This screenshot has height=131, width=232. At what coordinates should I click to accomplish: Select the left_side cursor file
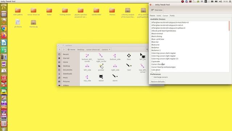coord(87,68)
